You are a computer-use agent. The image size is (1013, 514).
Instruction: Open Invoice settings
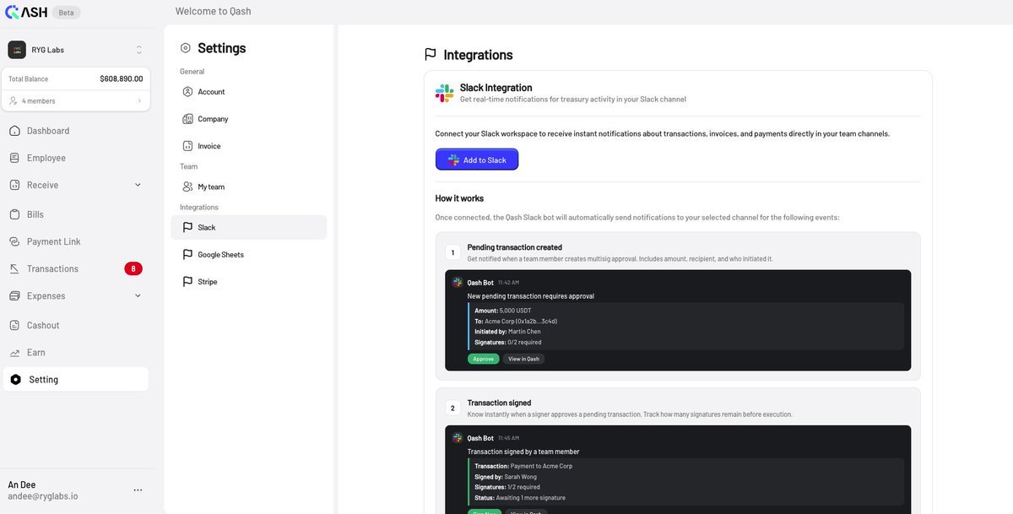pyautogui.click(x=209, y=146)
